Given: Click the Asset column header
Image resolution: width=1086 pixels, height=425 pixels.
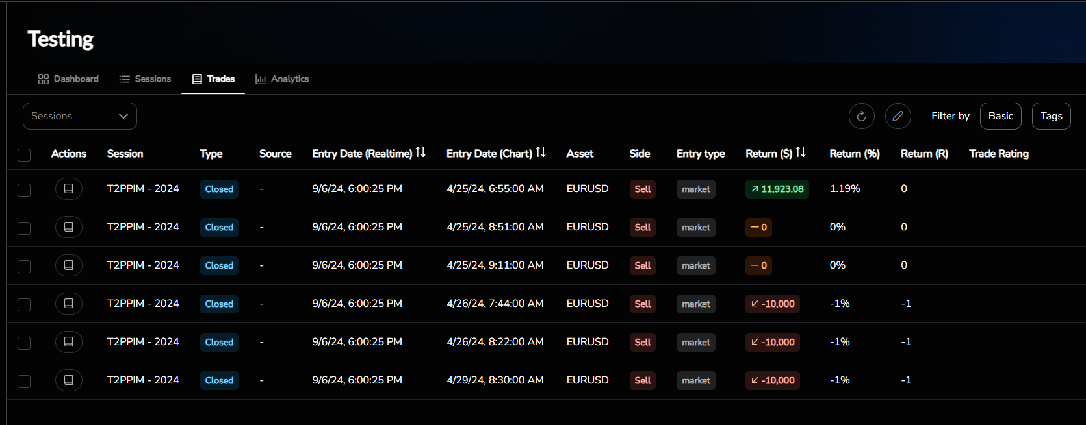Looking at the screenshot, I should (580, 154).
